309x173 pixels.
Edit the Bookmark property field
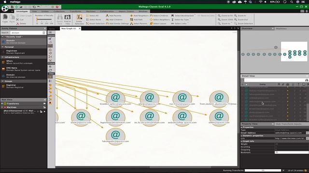point(292,152)
